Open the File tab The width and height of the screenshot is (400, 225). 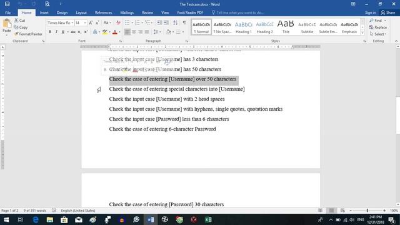click(x=8, y=12)
